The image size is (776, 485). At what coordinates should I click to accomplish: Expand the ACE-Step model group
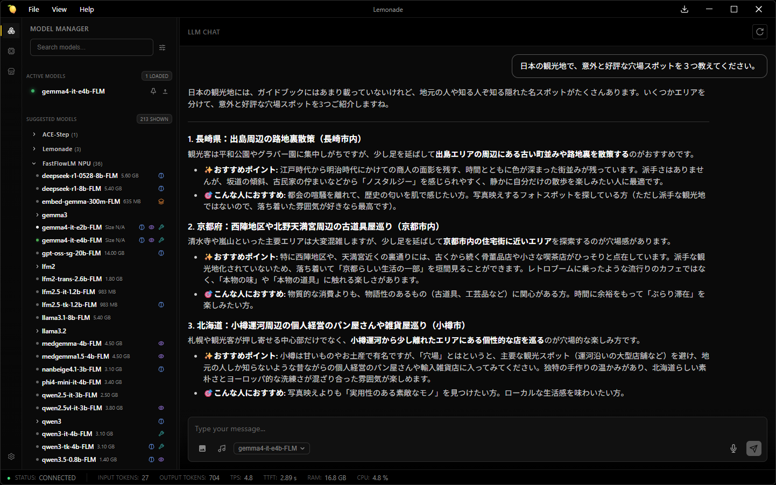[x=34, y=134]
